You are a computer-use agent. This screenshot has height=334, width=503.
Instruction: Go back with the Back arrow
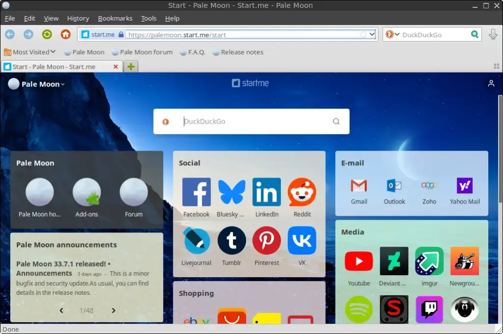[10, 34]
